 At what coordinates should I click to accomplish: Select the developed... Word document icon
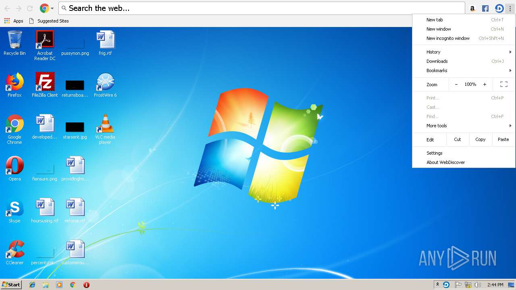pos(45,127)
